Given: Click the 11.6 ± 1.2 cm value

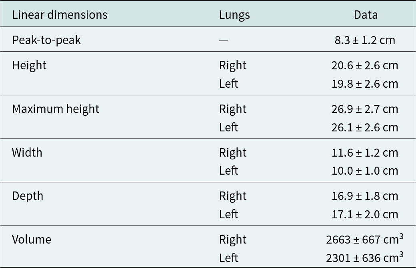Looking at the screenshot, I should pyautogui.click(x=365, y=153).
